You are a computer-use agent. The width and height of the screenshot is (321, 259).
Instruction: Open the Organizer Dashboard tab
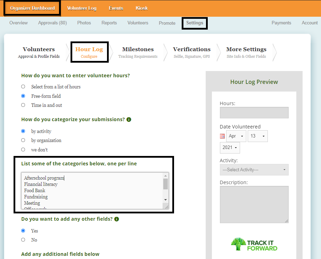[32, 8]
